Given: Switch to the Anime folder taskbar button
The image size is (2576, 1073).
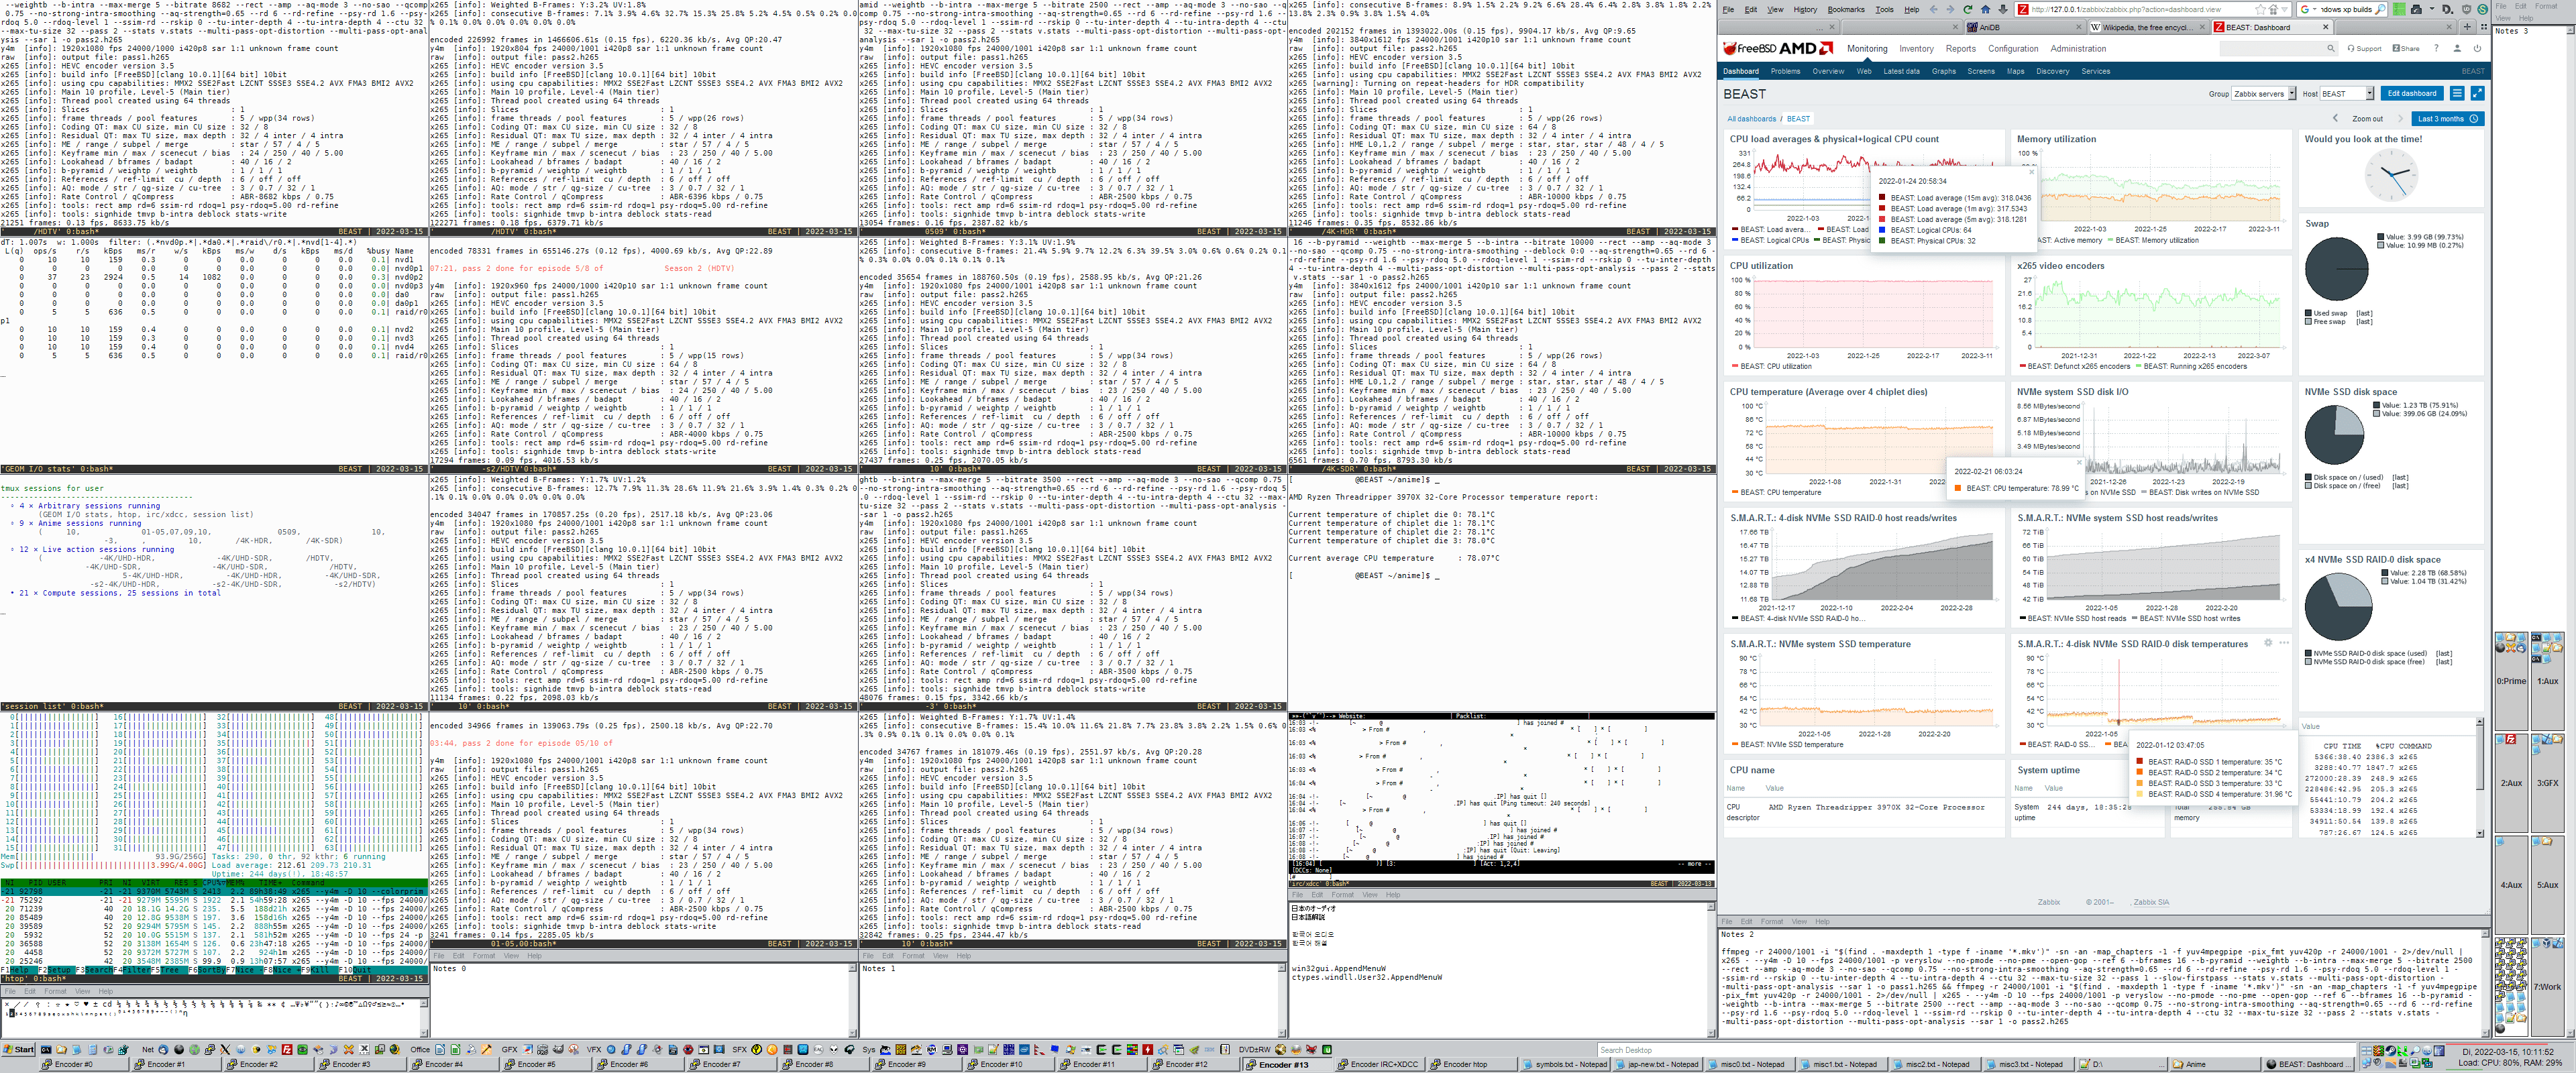Looking at the screenshot, I should tap(2215, 1065).
